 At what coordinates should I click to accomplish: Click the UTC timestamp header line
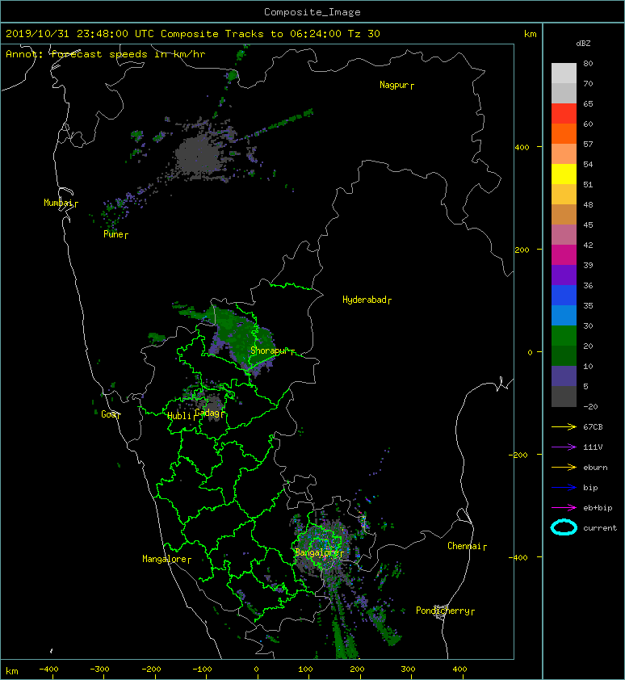pos(192,34)
